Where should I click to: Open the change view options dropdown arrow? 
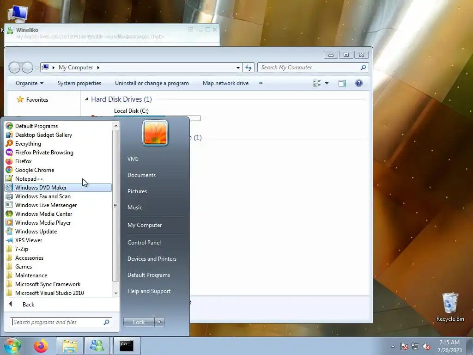pyautogui.click(x=327, y=83)
